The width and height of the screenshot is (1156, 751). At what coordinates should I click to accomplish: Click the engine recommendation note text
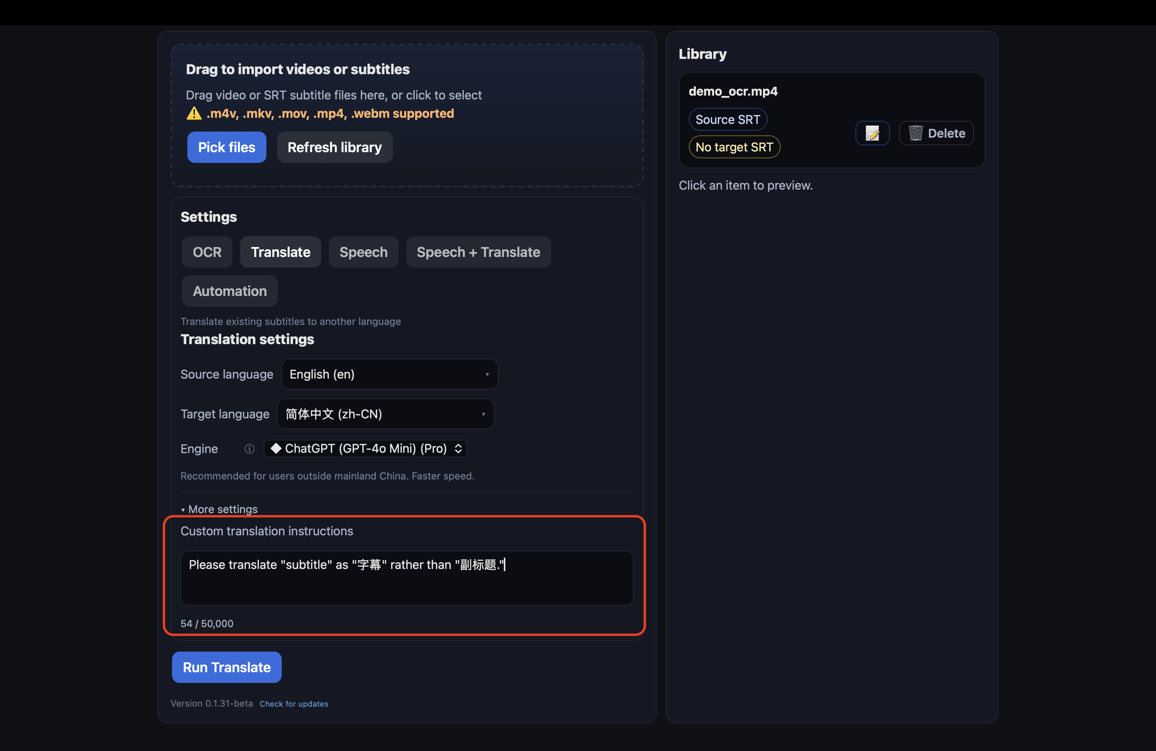point(327,476)
